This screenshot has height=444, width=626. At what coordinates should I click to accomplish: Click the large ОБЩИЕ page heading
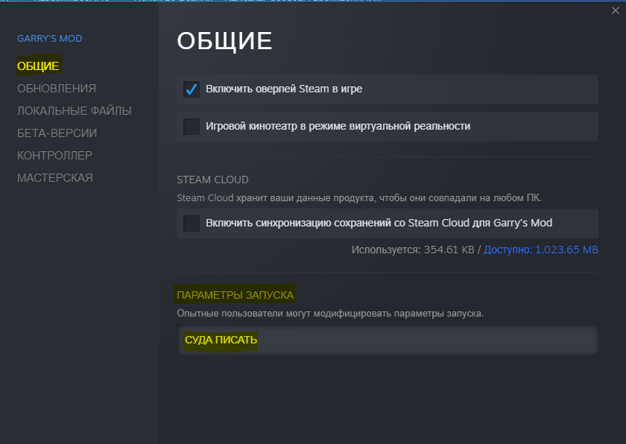tap(224, 42)
